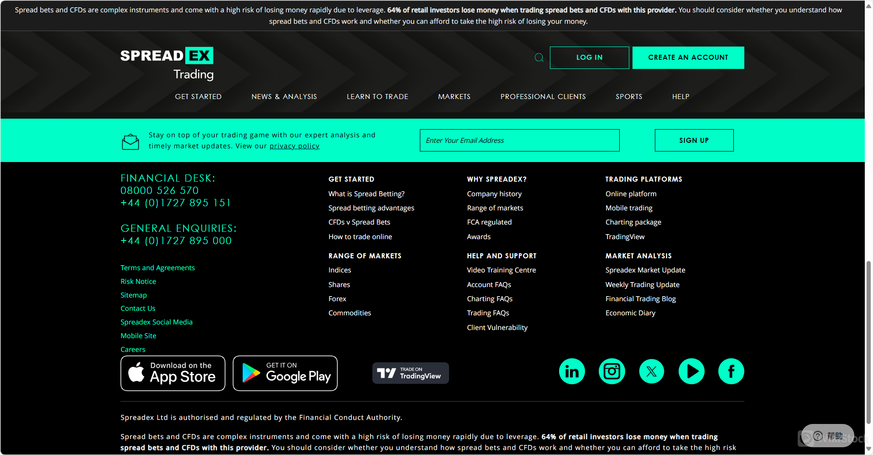
Task: Open Weekly Trading Update link
Action: (x=643, y=285)
